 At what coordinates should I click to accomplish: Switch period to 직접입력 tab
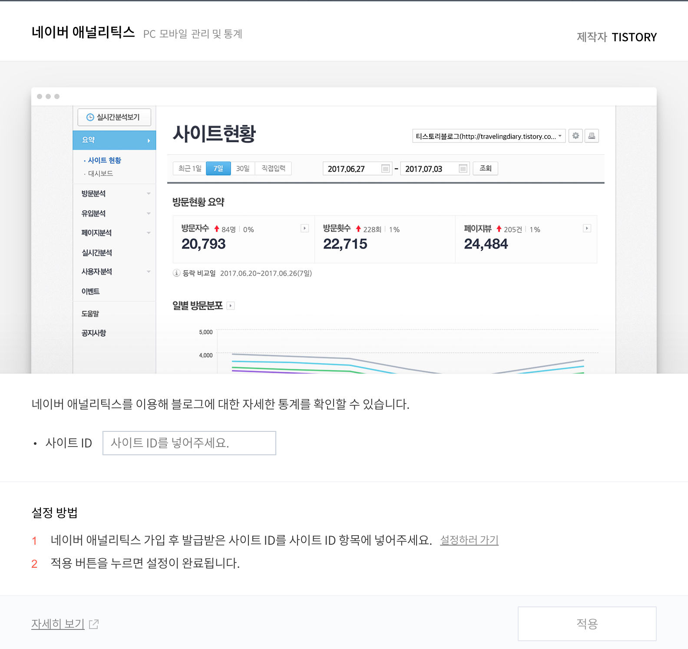[273, 169]
